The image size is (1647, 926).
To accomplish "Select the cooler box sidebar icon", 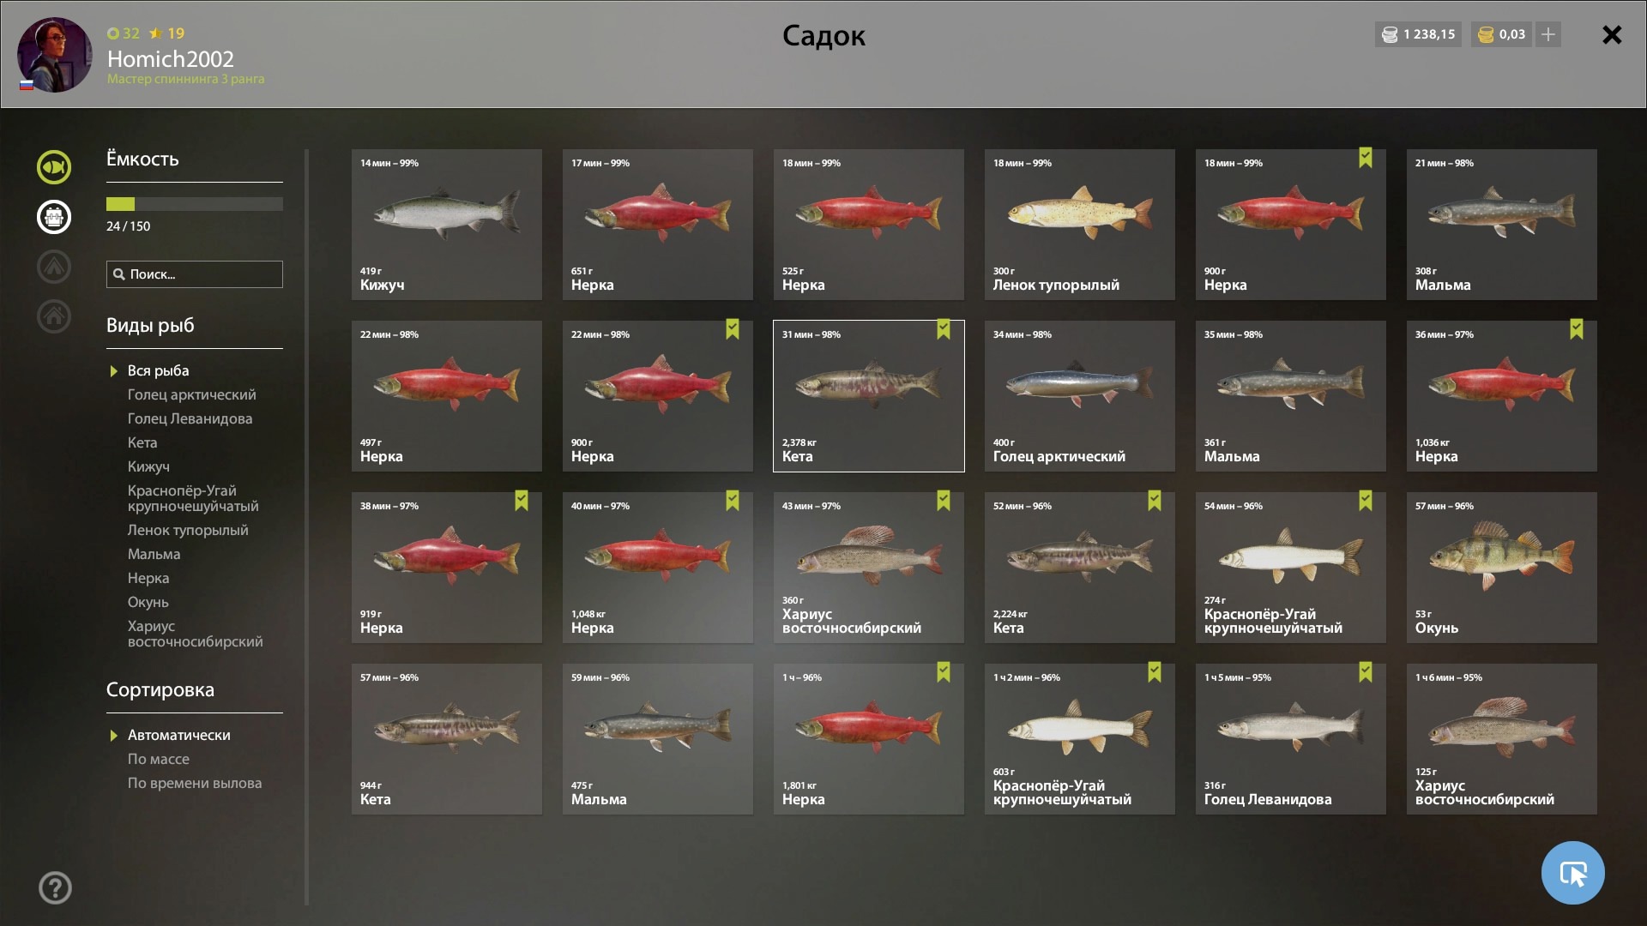I will tap(54, 217).
